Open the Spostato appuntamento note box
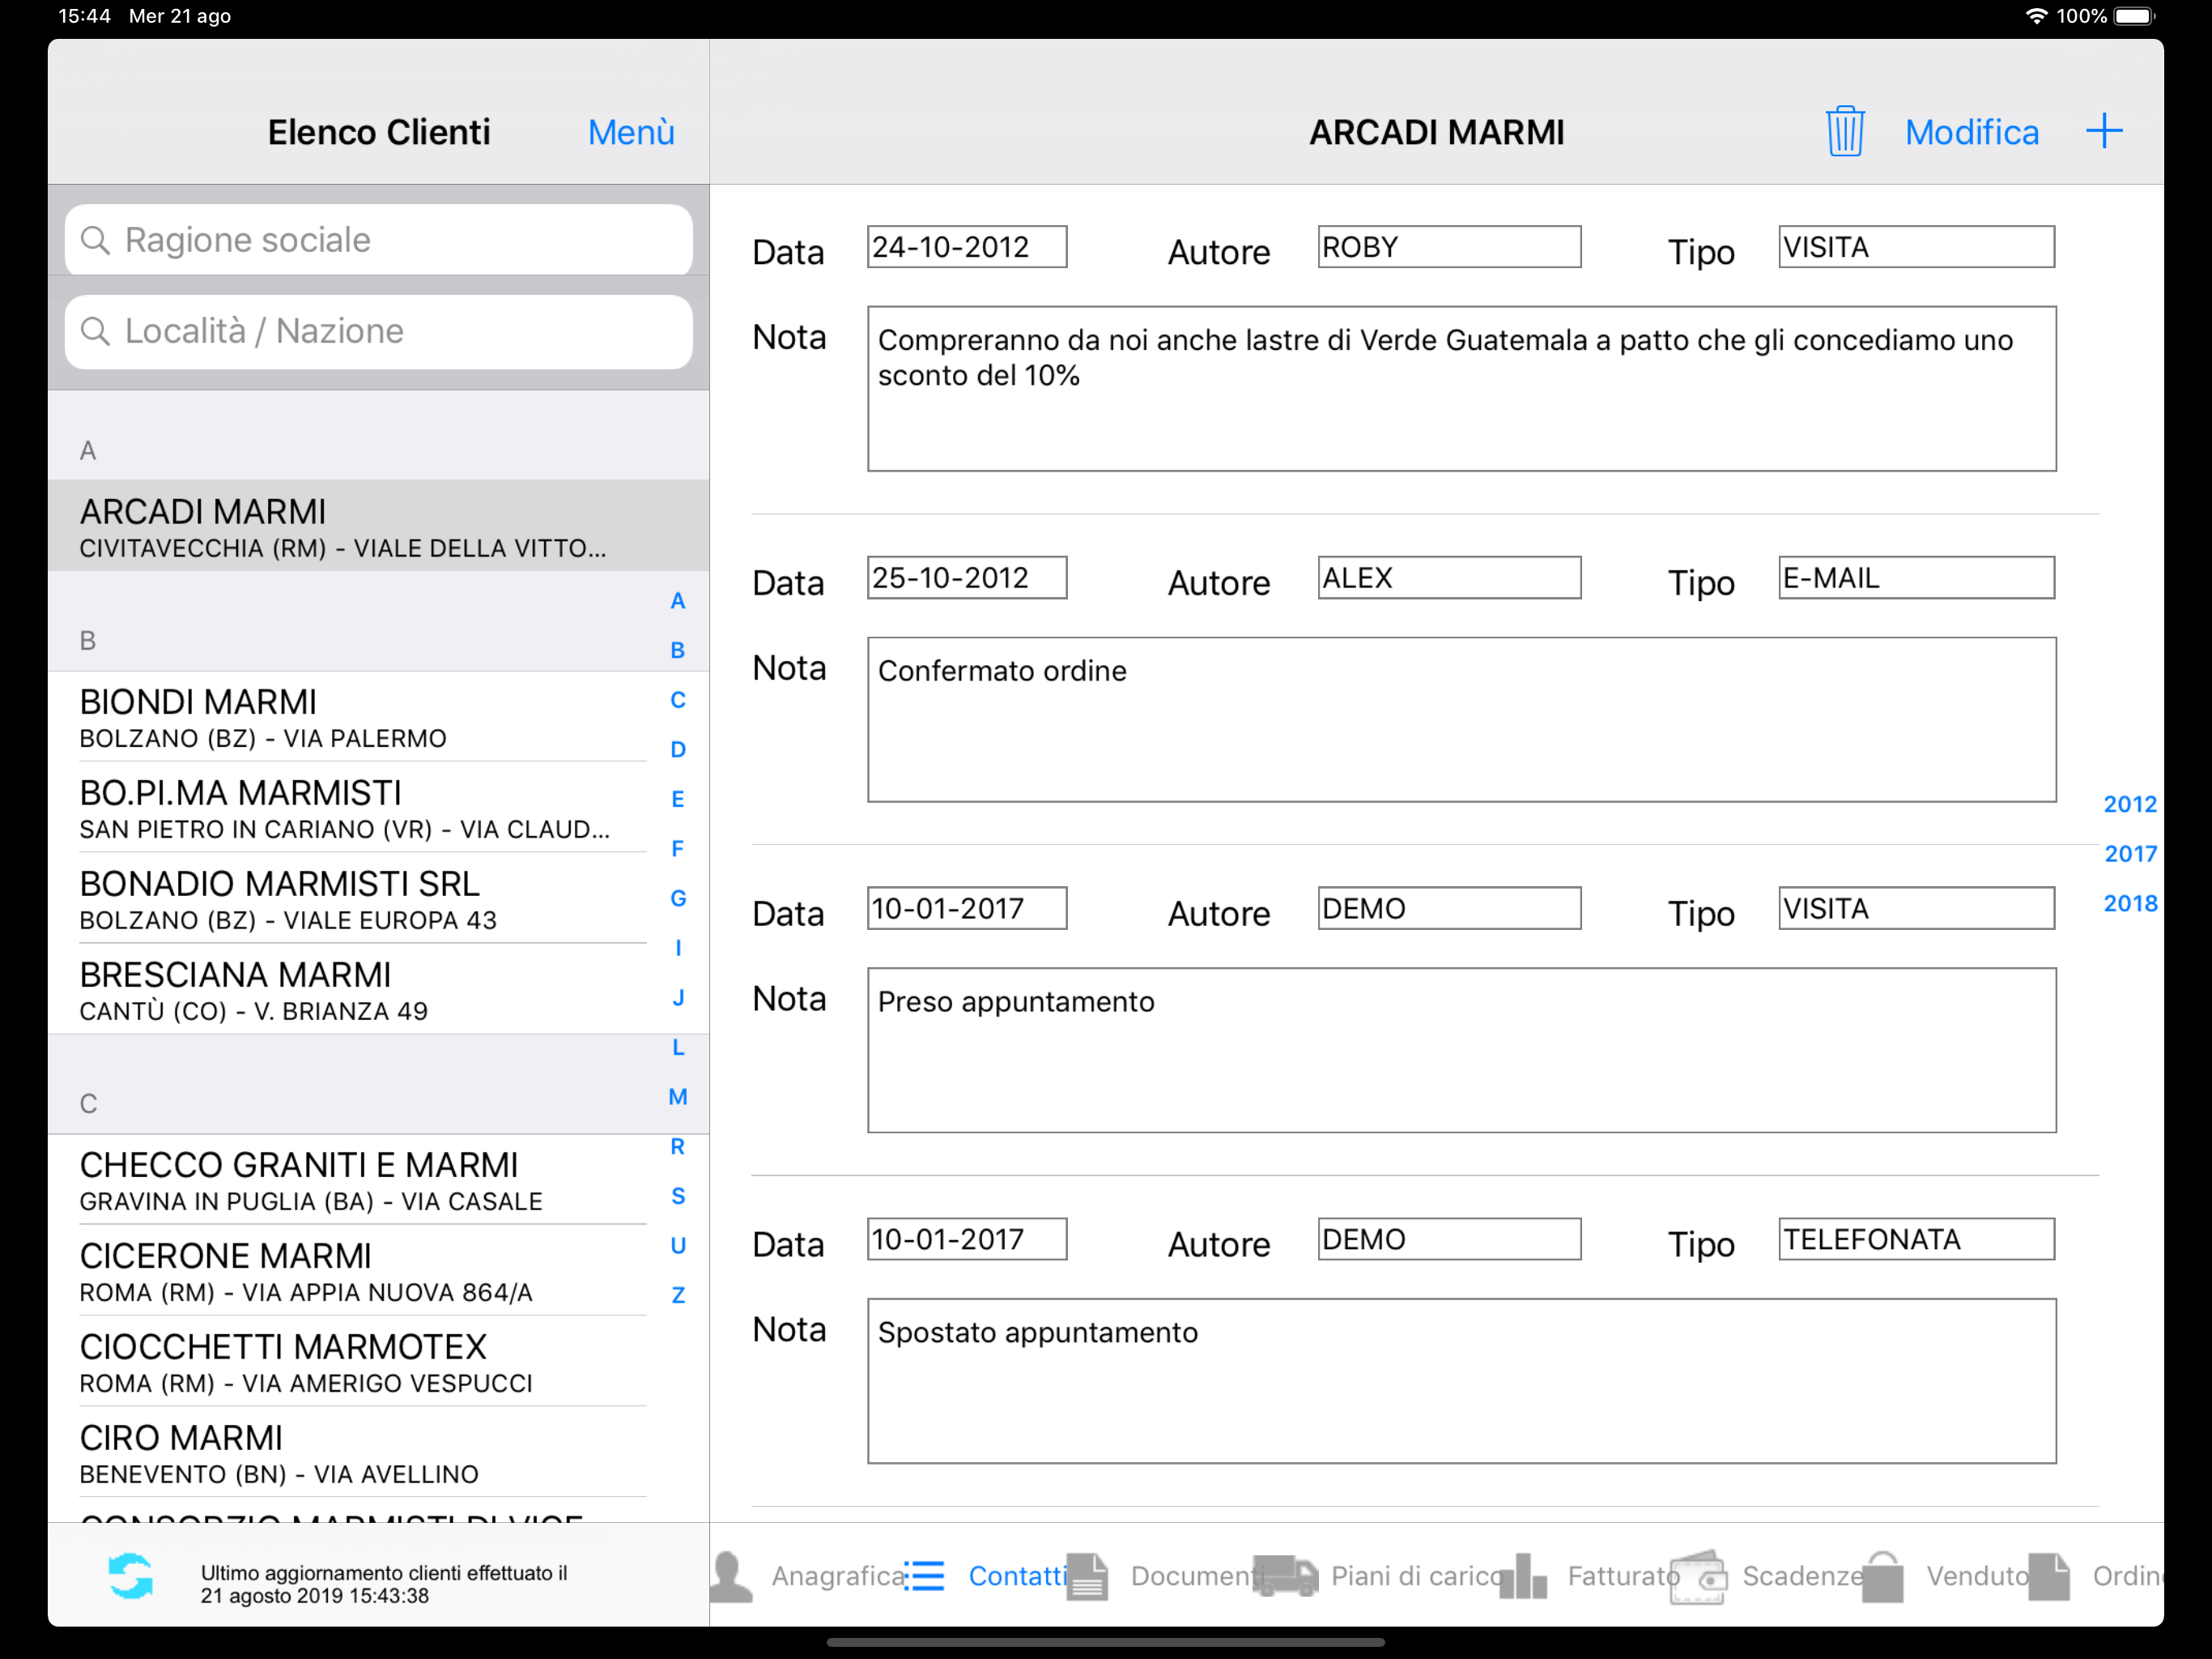Screen dimensions: 2212x1659 [x=1461, y=1381]
